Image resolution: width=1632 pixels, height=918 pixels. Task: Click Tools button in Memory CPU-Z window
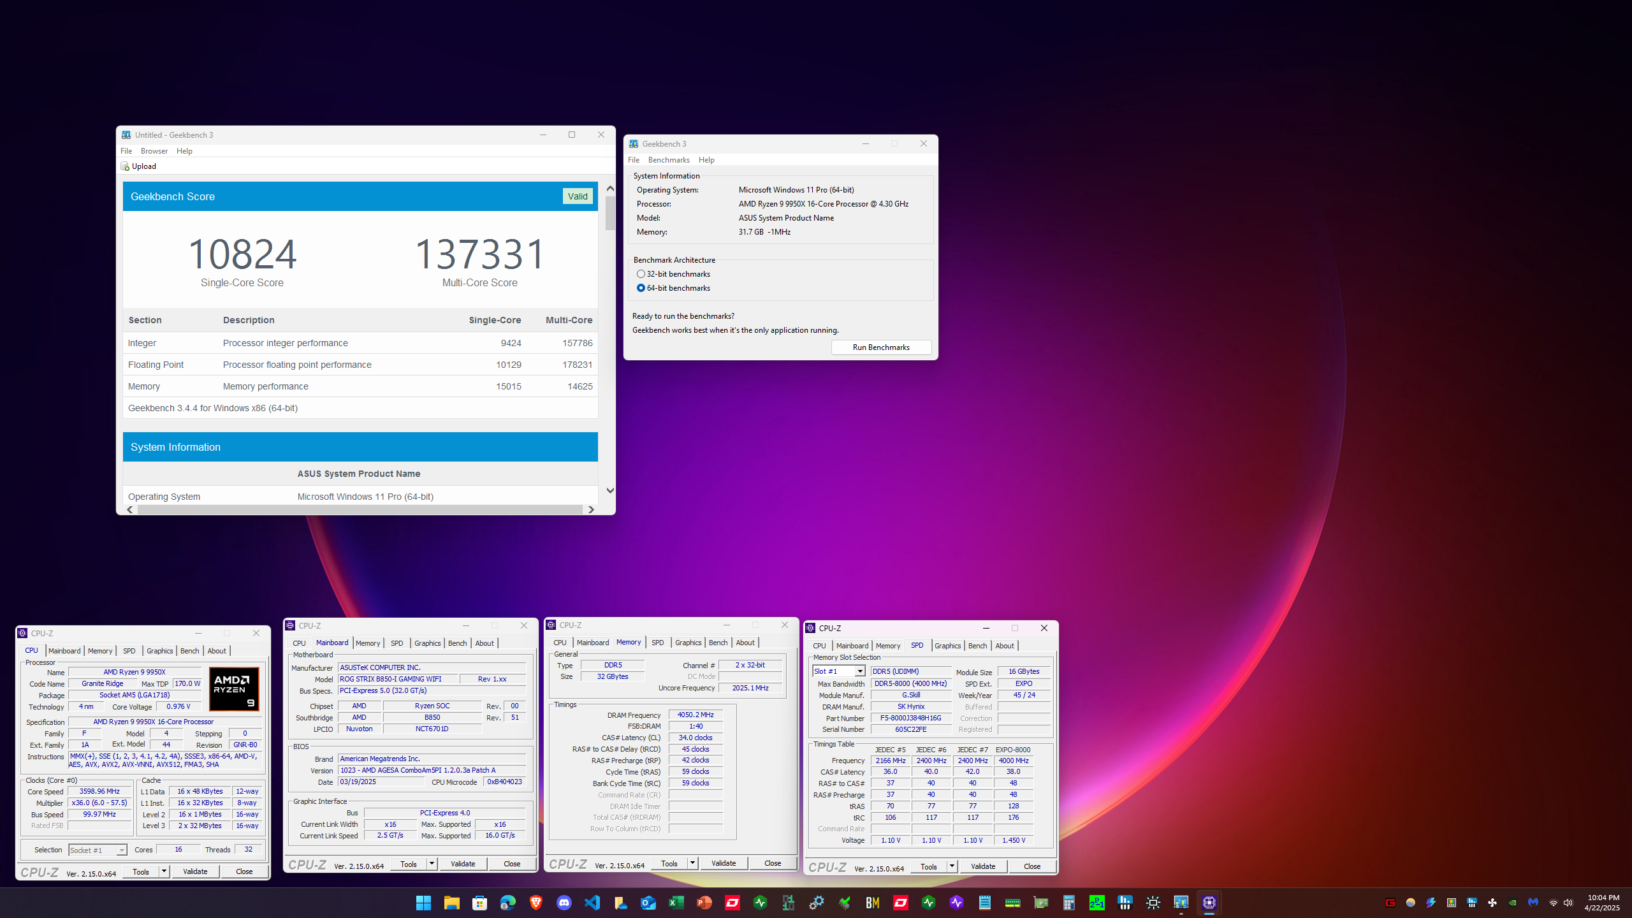669,863
